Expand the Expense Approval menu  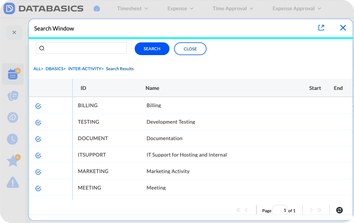(297, 9)
